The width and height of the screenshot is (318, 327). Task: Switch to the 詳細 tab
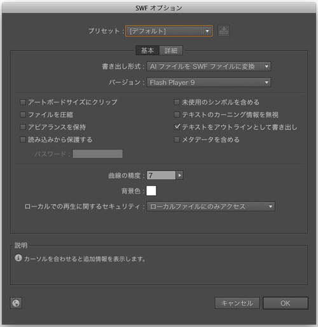click(x=171, y=50)
